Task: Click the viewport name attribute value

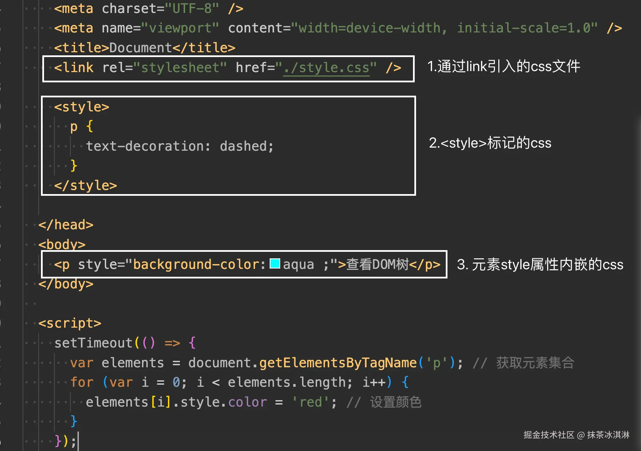Action: (180, 28)
